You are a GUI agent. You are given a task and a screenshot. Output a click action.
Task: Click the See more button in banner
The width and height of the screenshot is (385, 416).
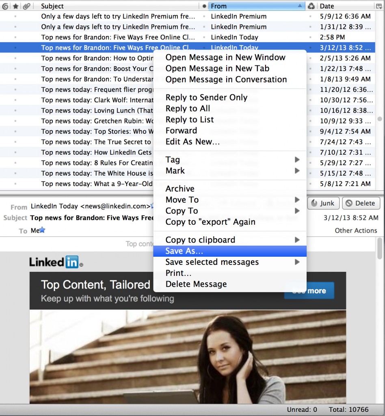tap(309, 290)
